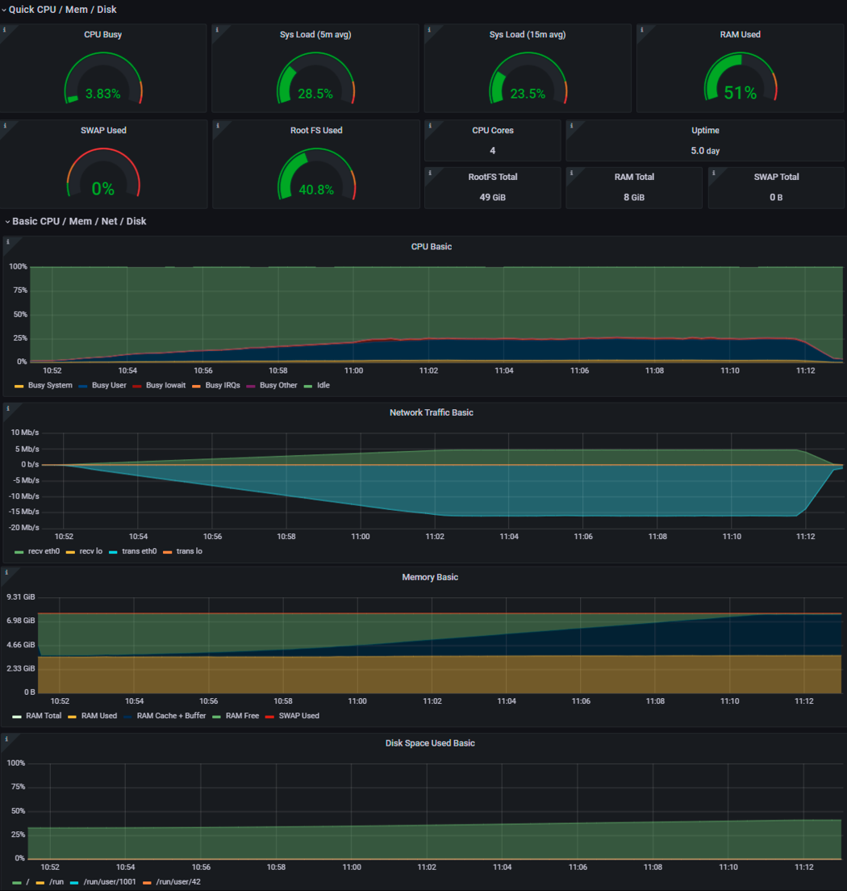The image size is (847, 891).
Task: Open the Memory Basic panel title menu
Action: pos(429,577)
